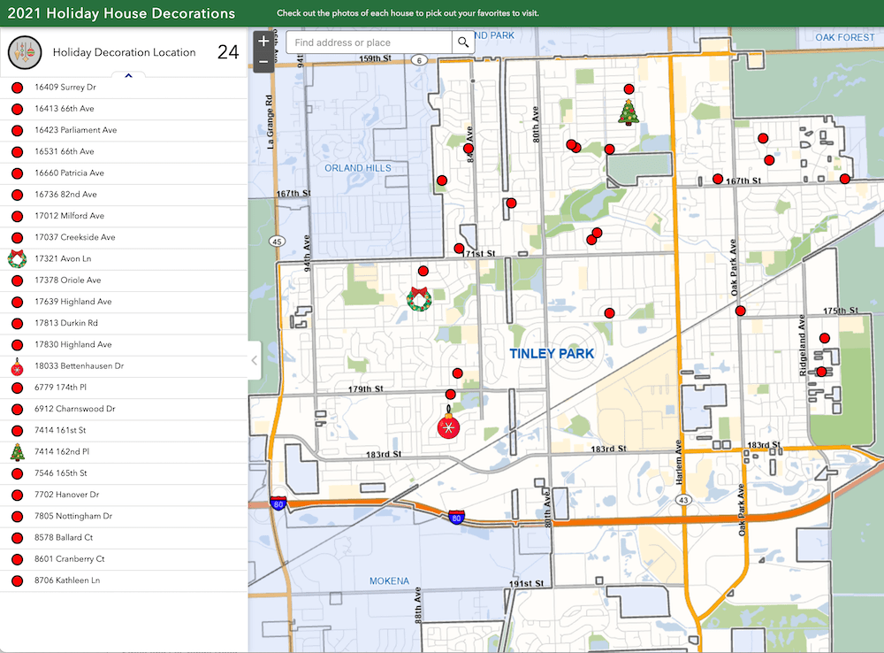Select the wreath marker on the map

point(419,299)
